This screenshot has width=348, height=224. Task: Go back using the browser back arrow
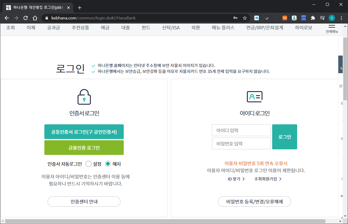7,18
